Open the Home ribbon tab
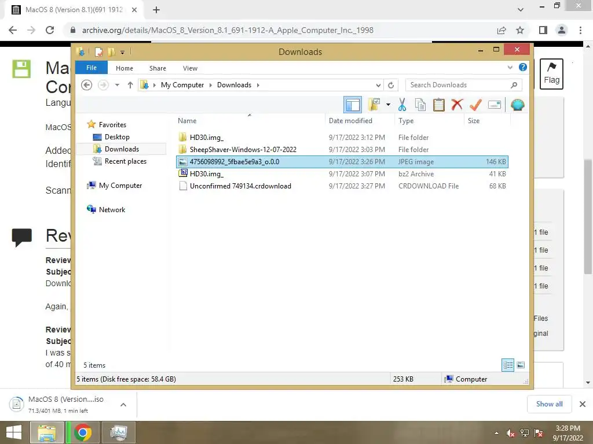The height and width of the screenshot is (444, 593). (125, 68)
